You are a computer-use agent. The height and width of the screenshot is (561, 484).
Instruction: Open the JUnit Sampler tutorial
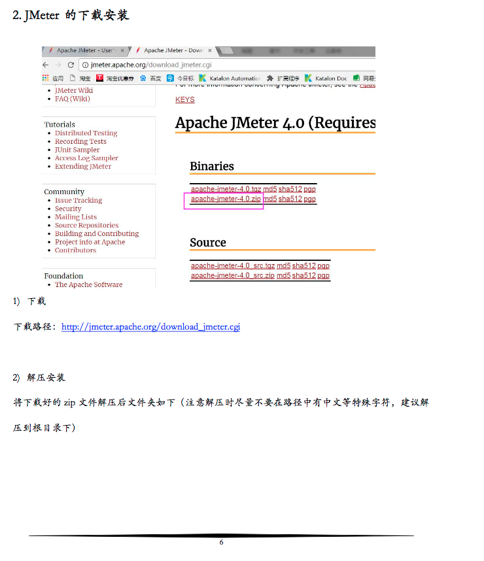(77, 150)
